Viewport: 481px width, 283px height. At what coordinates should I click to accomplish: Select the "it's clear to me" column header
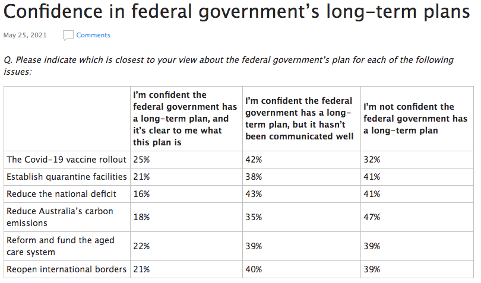[184, 119]
